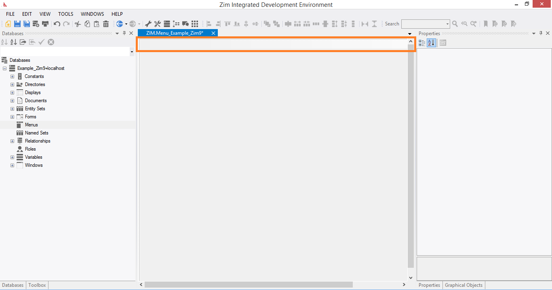Screen dimensions: 552x290
Task: Click the magnifier Search icon
Action: point(455,24)
